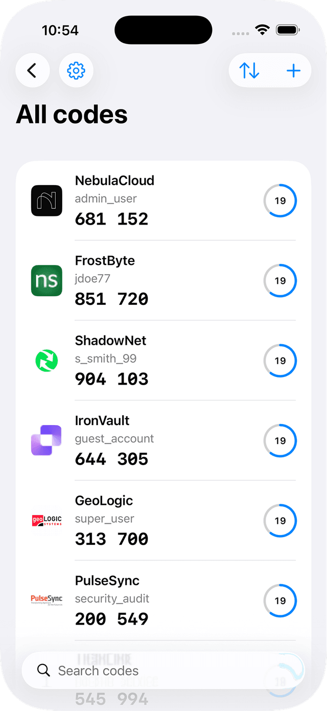
Task: Tap the sort arrows icon
Action: click(250, 71)
